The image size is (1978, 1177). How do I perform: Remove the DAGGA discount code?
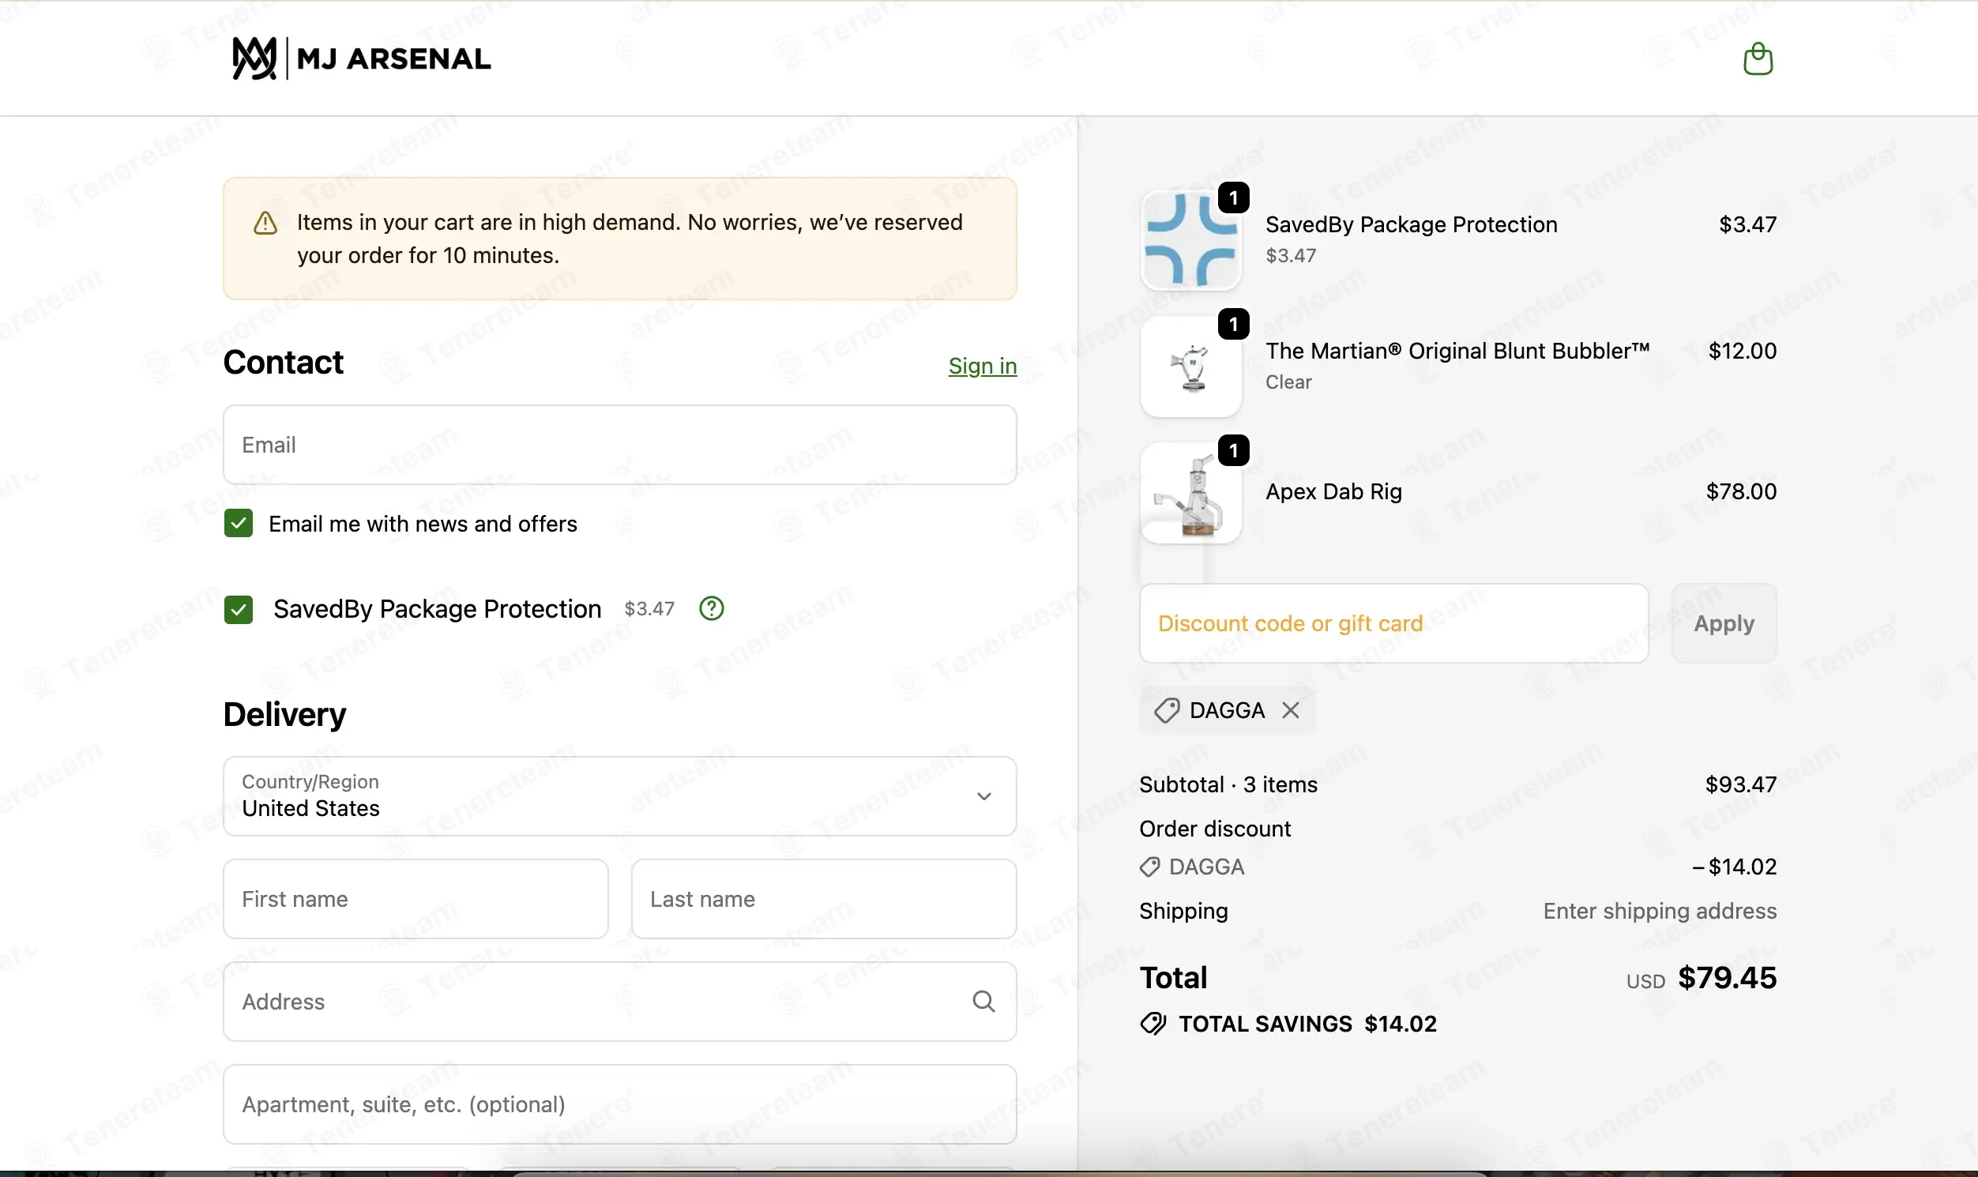point(1291,710)
